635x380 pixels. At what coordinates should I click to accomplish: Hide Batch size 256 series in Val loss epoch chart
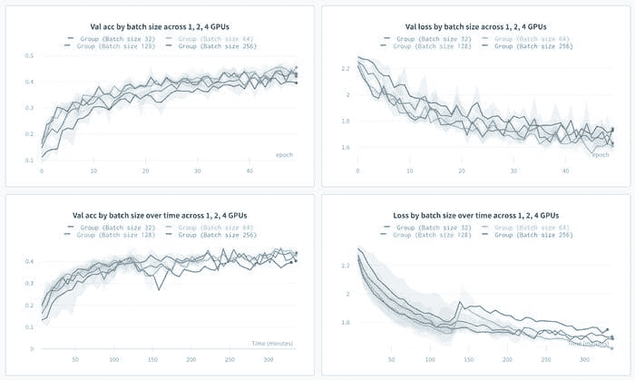coord(533,46)
